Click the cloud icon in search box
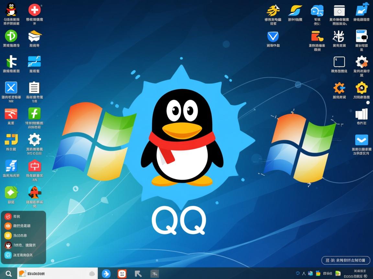 tap(92, 274)
